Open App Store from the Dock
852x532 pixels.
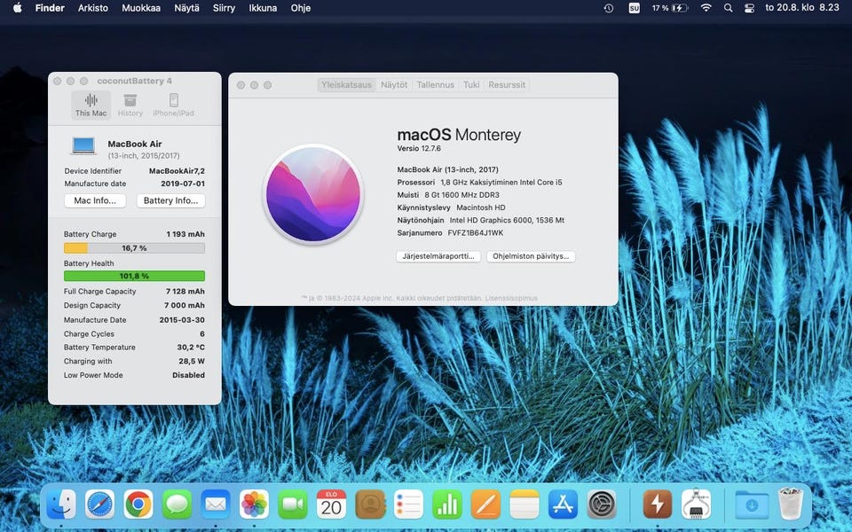(563, 505)
